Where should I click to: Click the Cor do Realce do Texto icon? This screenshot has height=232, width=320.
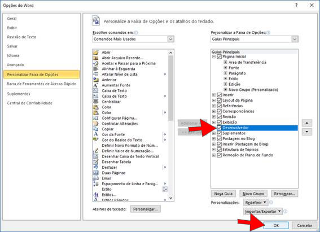[95, 140]
